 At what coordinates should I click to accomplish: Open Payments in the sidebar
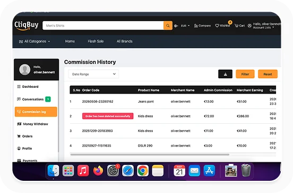point(27,160)
